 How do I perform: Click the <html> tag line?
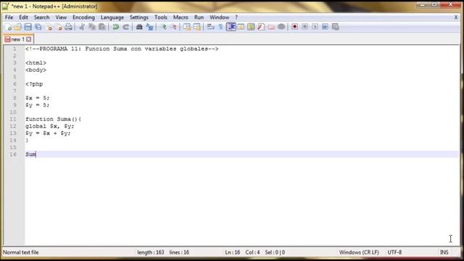click(36, 63)
